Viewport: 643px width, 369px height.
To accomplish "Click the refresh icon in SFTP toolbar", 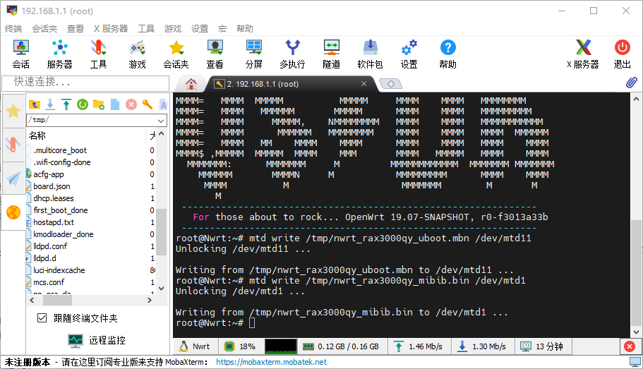I will [x=82, y=104].
